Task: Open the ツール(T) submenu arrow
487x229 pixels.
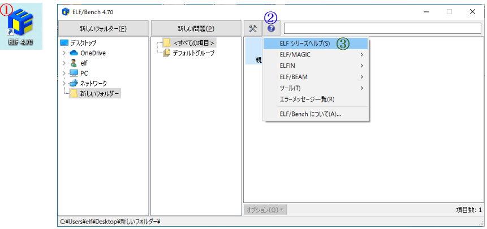Action: [x=362, y=88]
